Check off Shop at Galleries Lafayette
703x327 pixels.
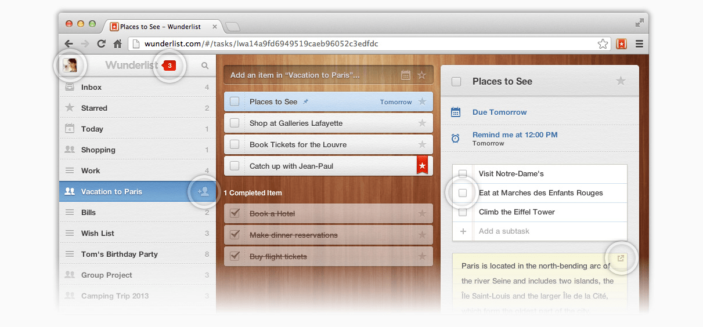click(235, 123)
